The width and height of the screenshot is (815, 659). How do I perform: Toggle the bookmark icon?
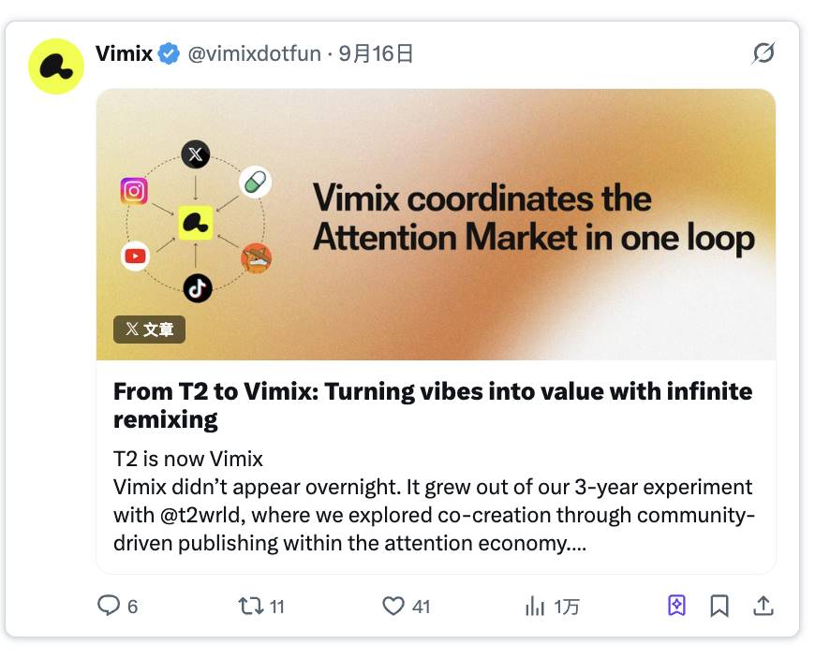pos(719,607)
